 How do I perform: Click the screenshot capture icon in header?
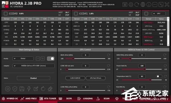(125, 5)
